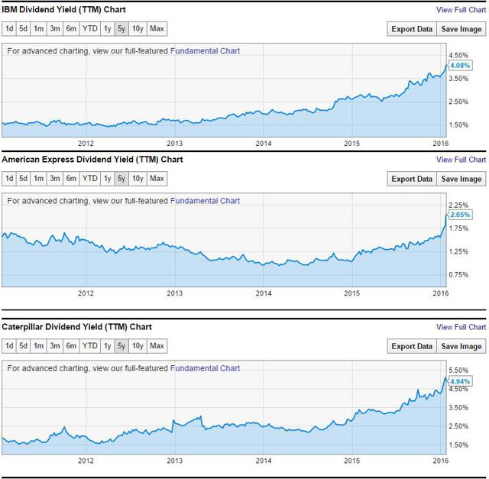This screenshot has width=489, height=479.
Task: Select 1m range on American Express chart
Action: (x=38, y=178)
